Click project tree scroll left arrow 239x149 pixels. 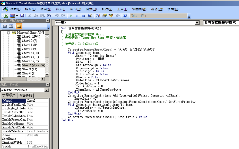click(3, 79)
